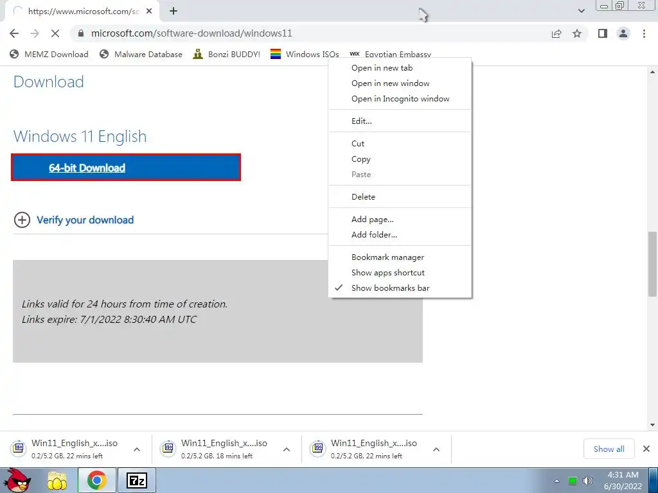Click scrollbar down arrow
Viewport: 658px width, 493px height.
click(653, 425)
